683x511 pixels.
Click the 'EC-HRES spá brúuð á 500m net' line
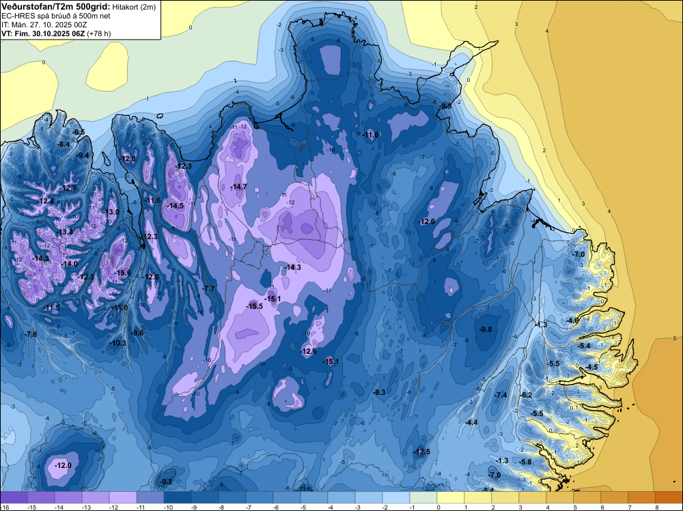click(x=56, y=16)
